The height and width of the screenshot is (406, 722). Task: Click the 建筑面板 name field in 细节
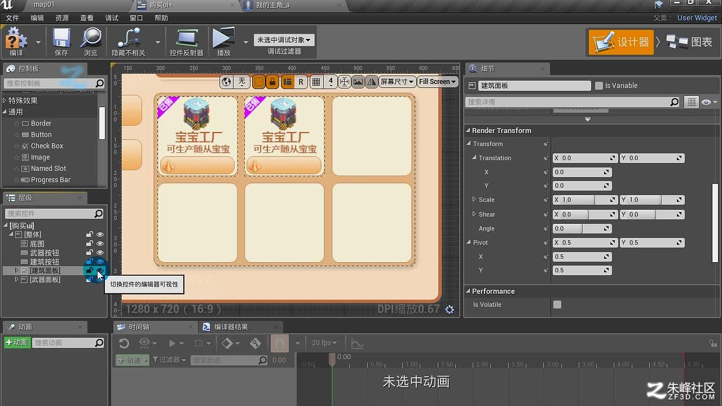535,86
